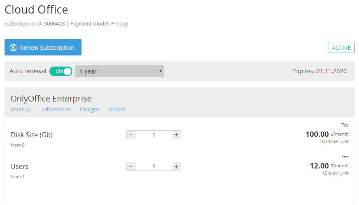Click the Renew Subscription button
Screen dimensions: 359x205
[x=43, y=47]
